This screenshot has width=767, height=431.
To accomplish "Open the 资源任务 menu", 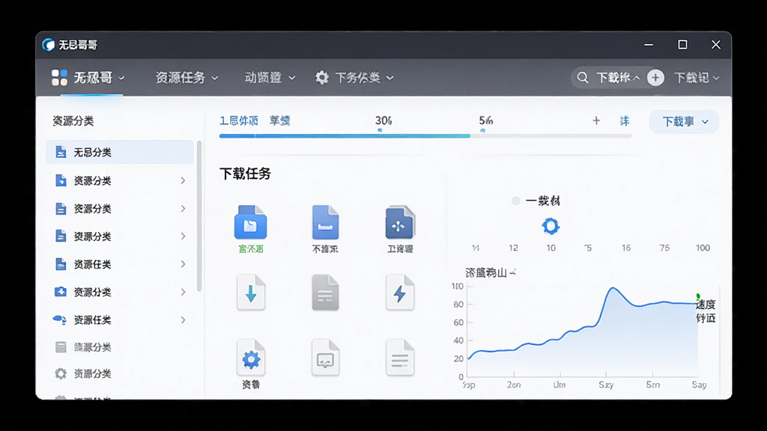I will point(187,77).
